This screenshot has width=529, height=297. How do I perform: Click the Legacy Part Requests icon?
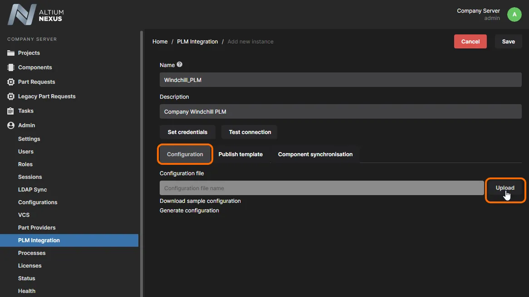pos(11,96)
